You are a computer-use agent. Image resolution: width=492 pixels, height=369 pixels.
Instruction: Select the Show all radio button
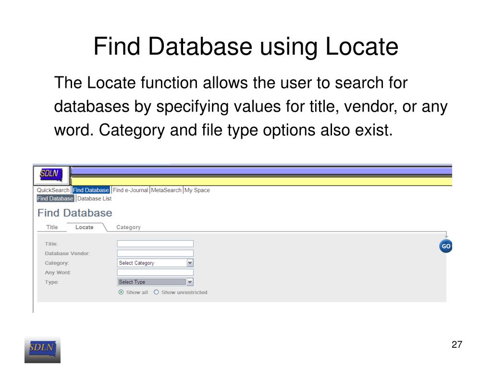click(x=121, y=292)
